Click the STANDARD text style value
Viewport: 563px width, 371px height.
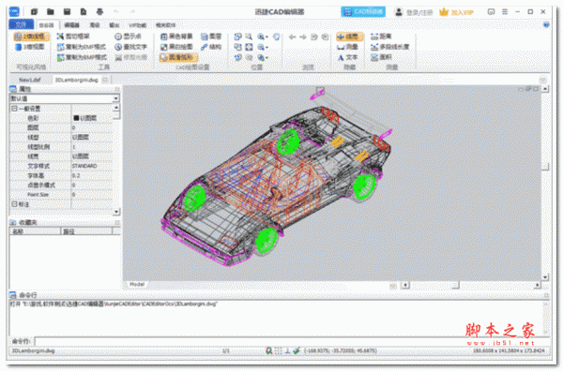tap(84, 166)
